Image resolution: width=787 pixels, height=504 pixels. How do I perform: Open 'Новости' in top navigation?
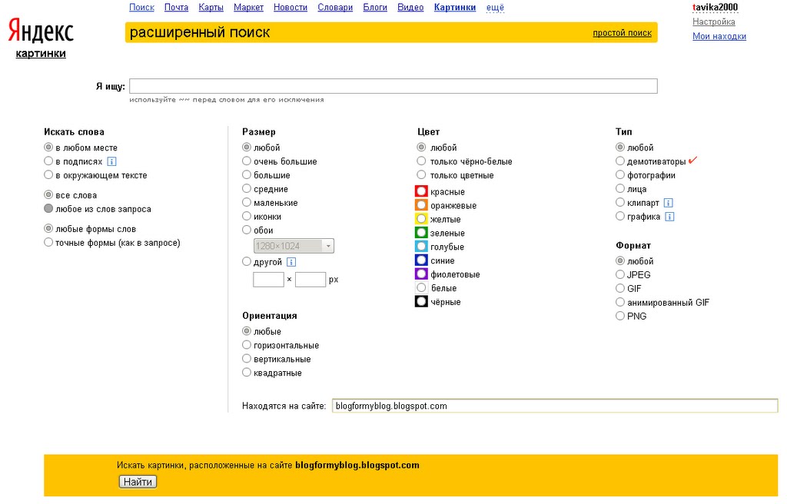290,8
